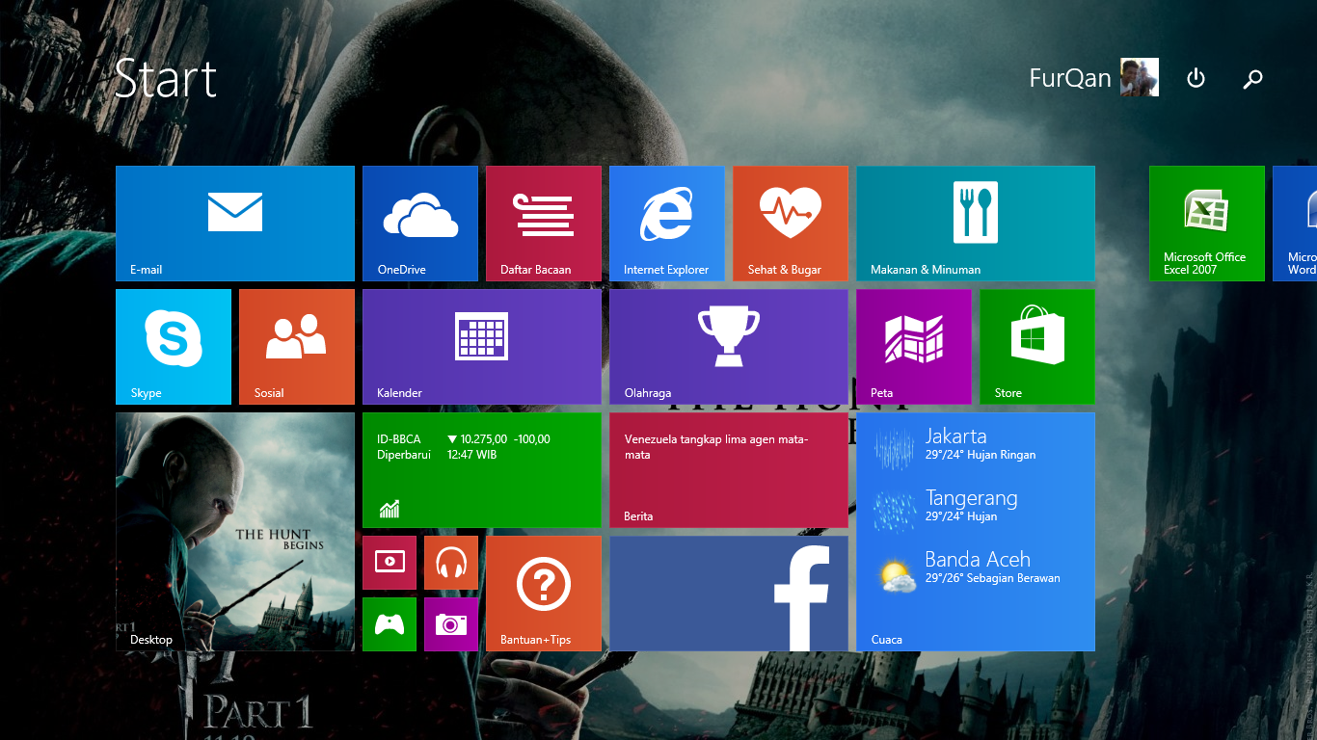The width and height of the screenshot is (1317, 740).
Task: Open the small Video tile
Action: click(390, 563)
